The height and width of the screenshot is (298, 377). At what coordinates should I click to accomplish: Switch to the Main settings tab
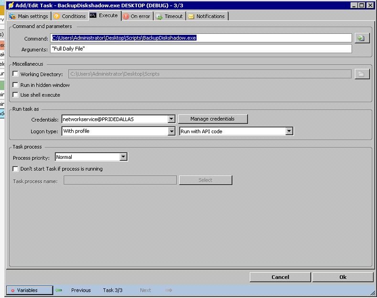29,16
